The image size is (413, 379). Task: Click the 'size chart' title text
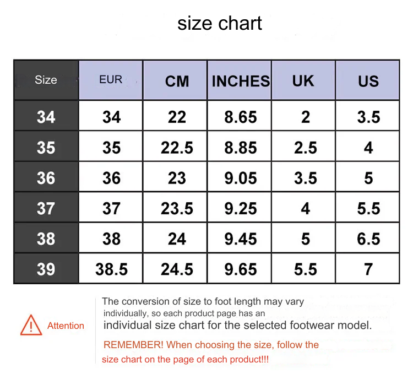pyautogui.click(x=220, y=23)
